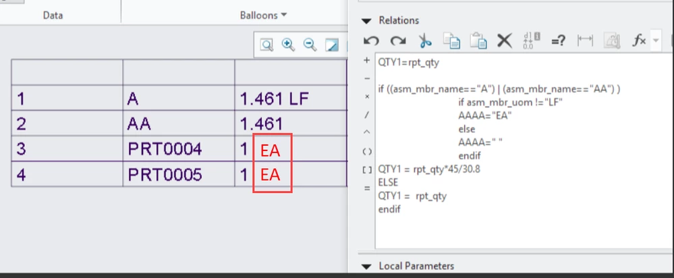Undo the last relation edit
Screen dimensions: 674x278
(x=371, y=40)
